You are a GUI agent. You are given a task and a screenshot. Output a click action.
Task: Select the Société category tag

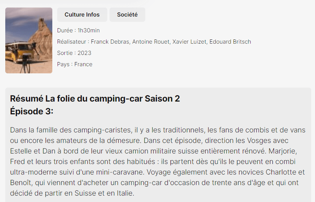click(x=127, y=15)
